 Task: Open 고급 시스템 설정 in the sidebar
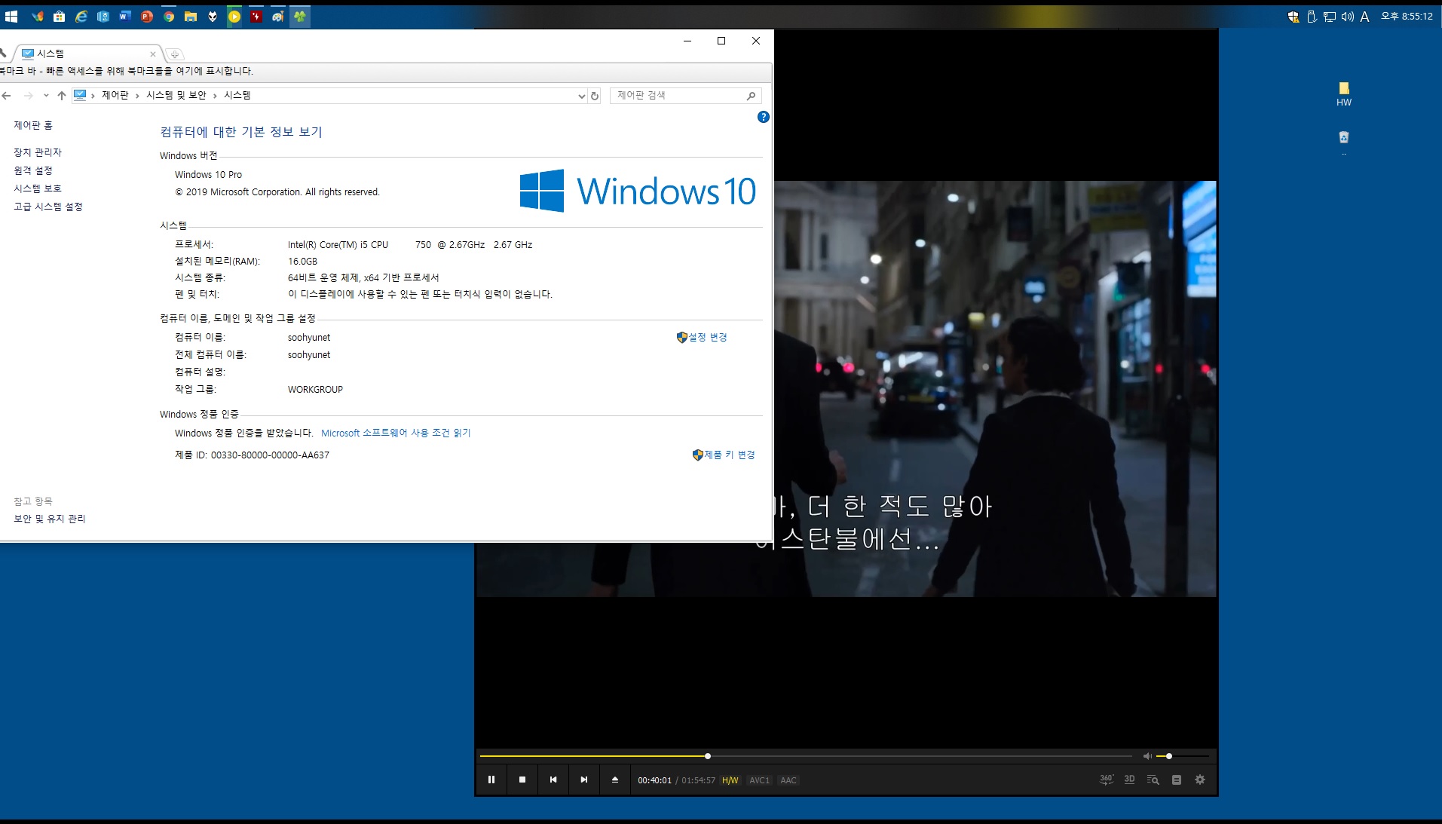coord(48,207)
